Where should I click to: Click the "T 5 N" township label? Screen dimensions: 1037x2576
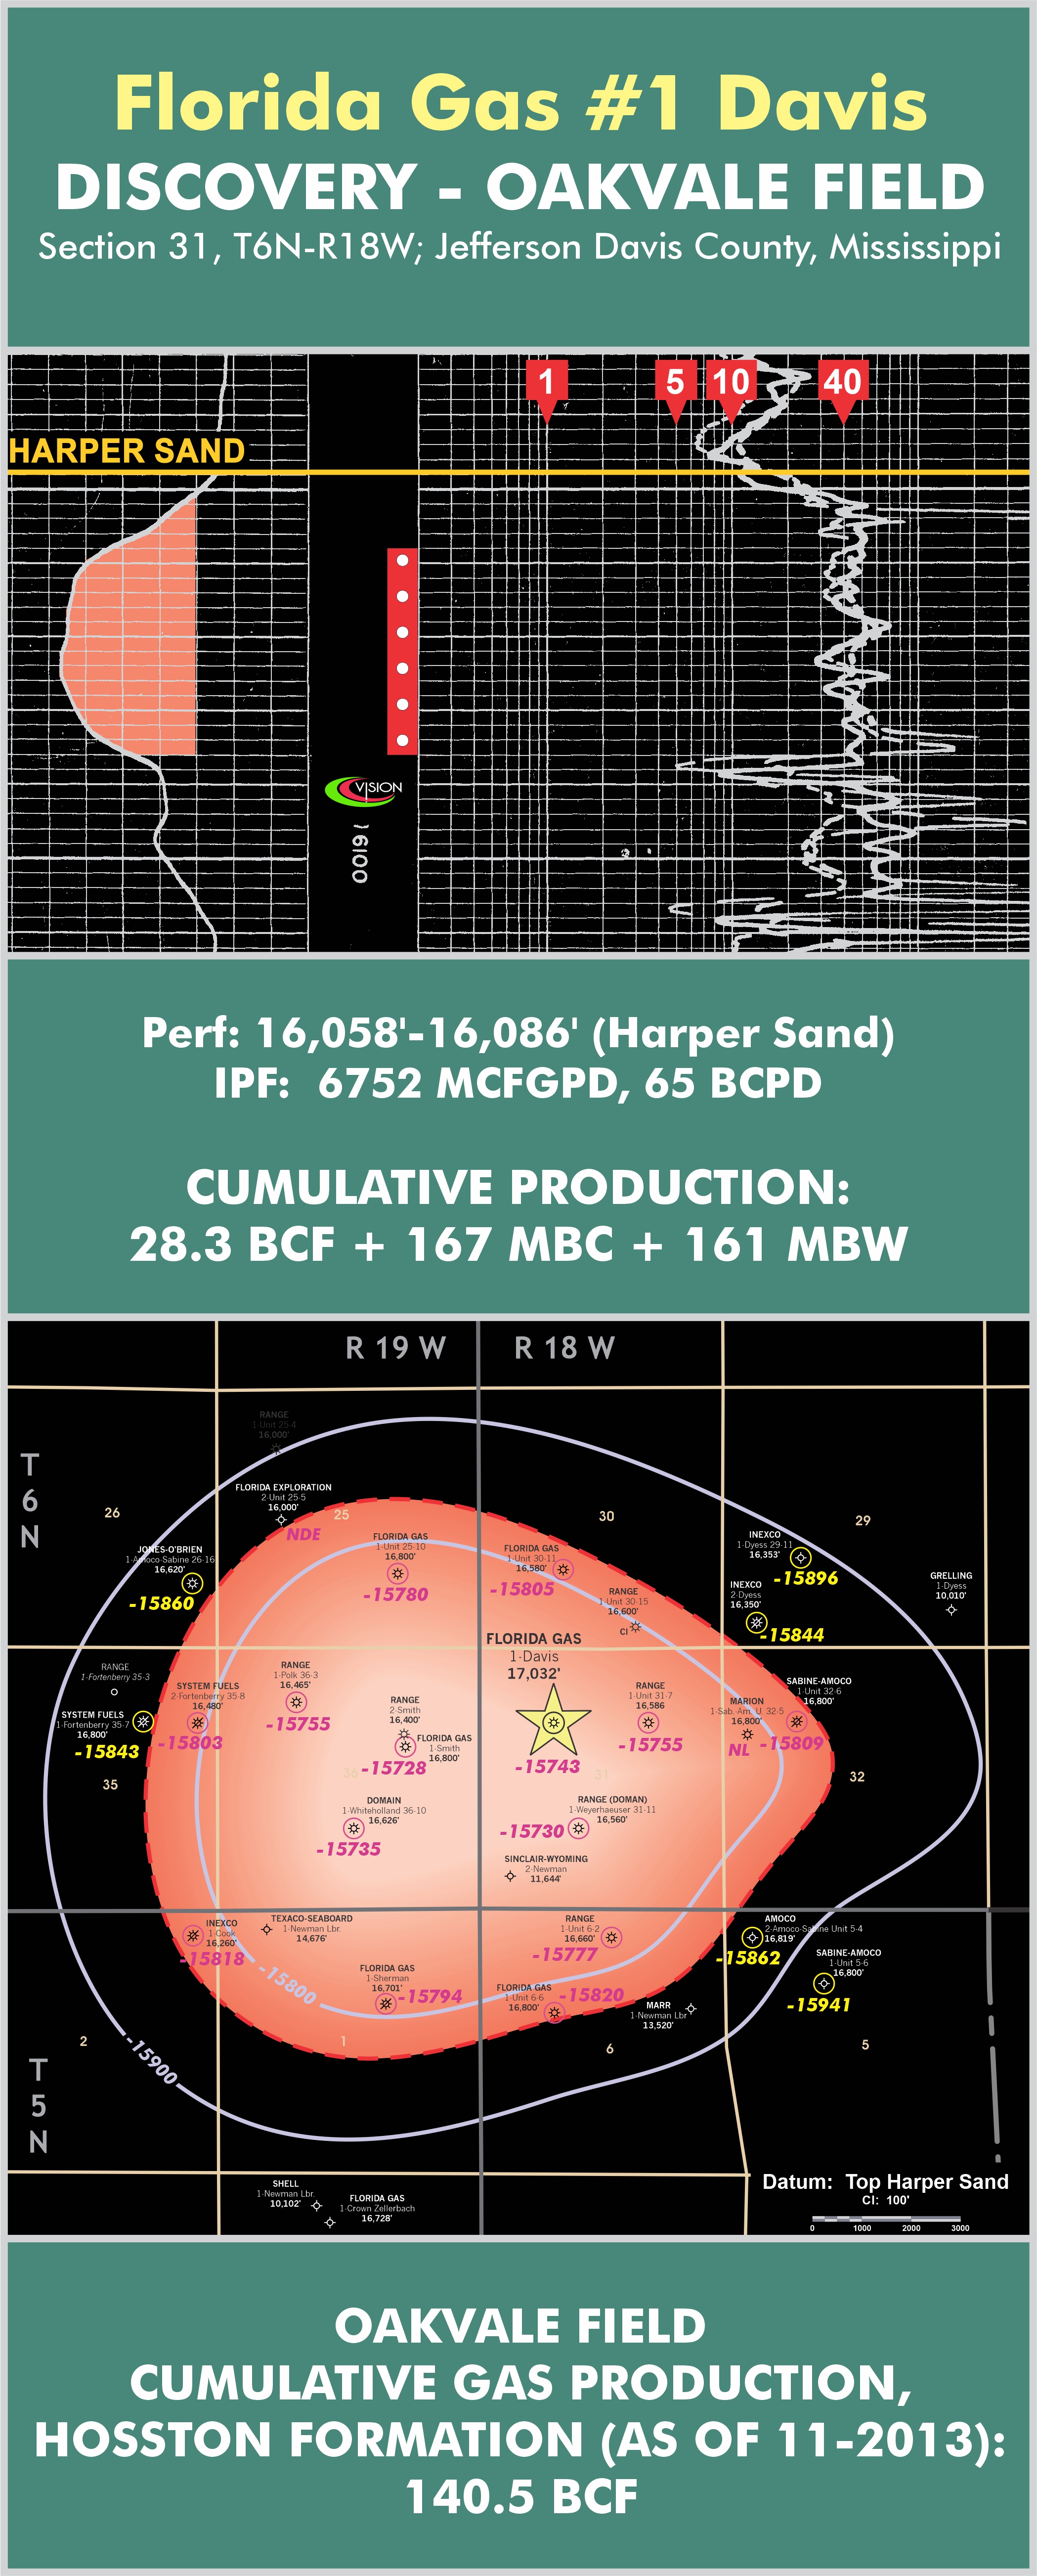pyautogui.click(x=38, y=2105)
